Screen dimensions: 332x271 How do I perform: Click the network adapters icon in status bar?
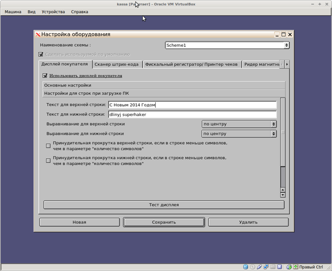tap(266, 267)
